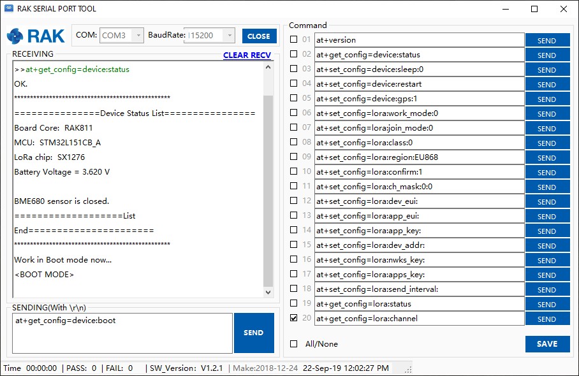Open the BaudRate dropdown
This screenshot has width=579, height=376.
(228, 35)
